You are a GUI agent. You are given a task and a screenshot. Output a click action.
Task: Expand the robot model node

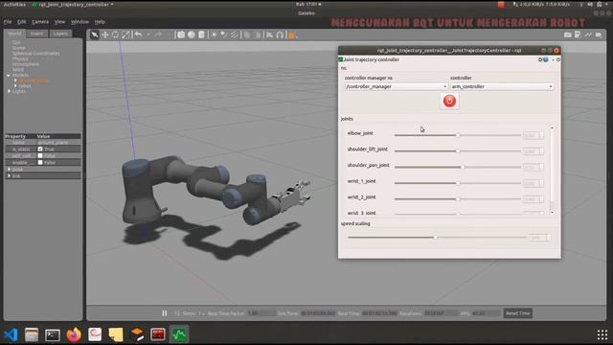(x=15, y=85)
